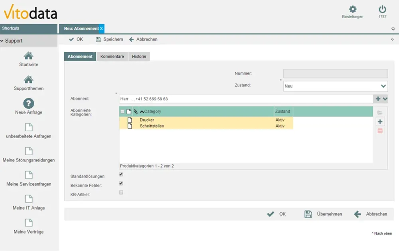Viewport: 399px width, 251px height.
Task: Select the Schnittstellen category row
Action: pos(206,126)
